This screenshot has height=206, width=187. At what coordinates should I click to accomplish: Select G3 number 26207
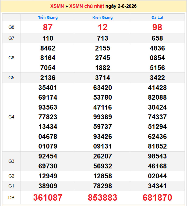click(103, 156)
